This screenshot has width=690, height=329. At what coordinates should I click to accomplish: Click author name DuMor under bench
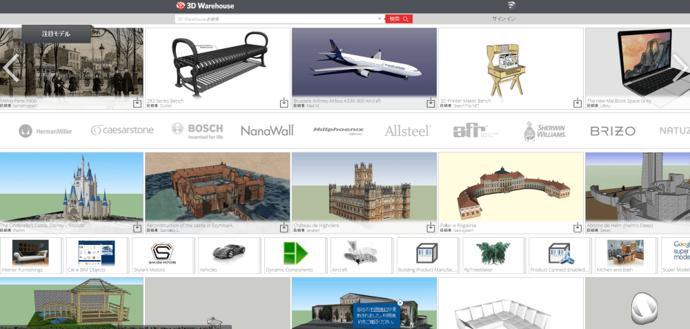point(166,106)
